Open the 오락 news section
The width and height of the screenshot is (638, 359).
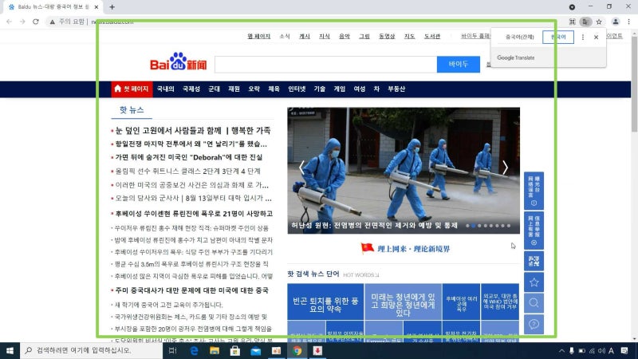coord(254,89)
